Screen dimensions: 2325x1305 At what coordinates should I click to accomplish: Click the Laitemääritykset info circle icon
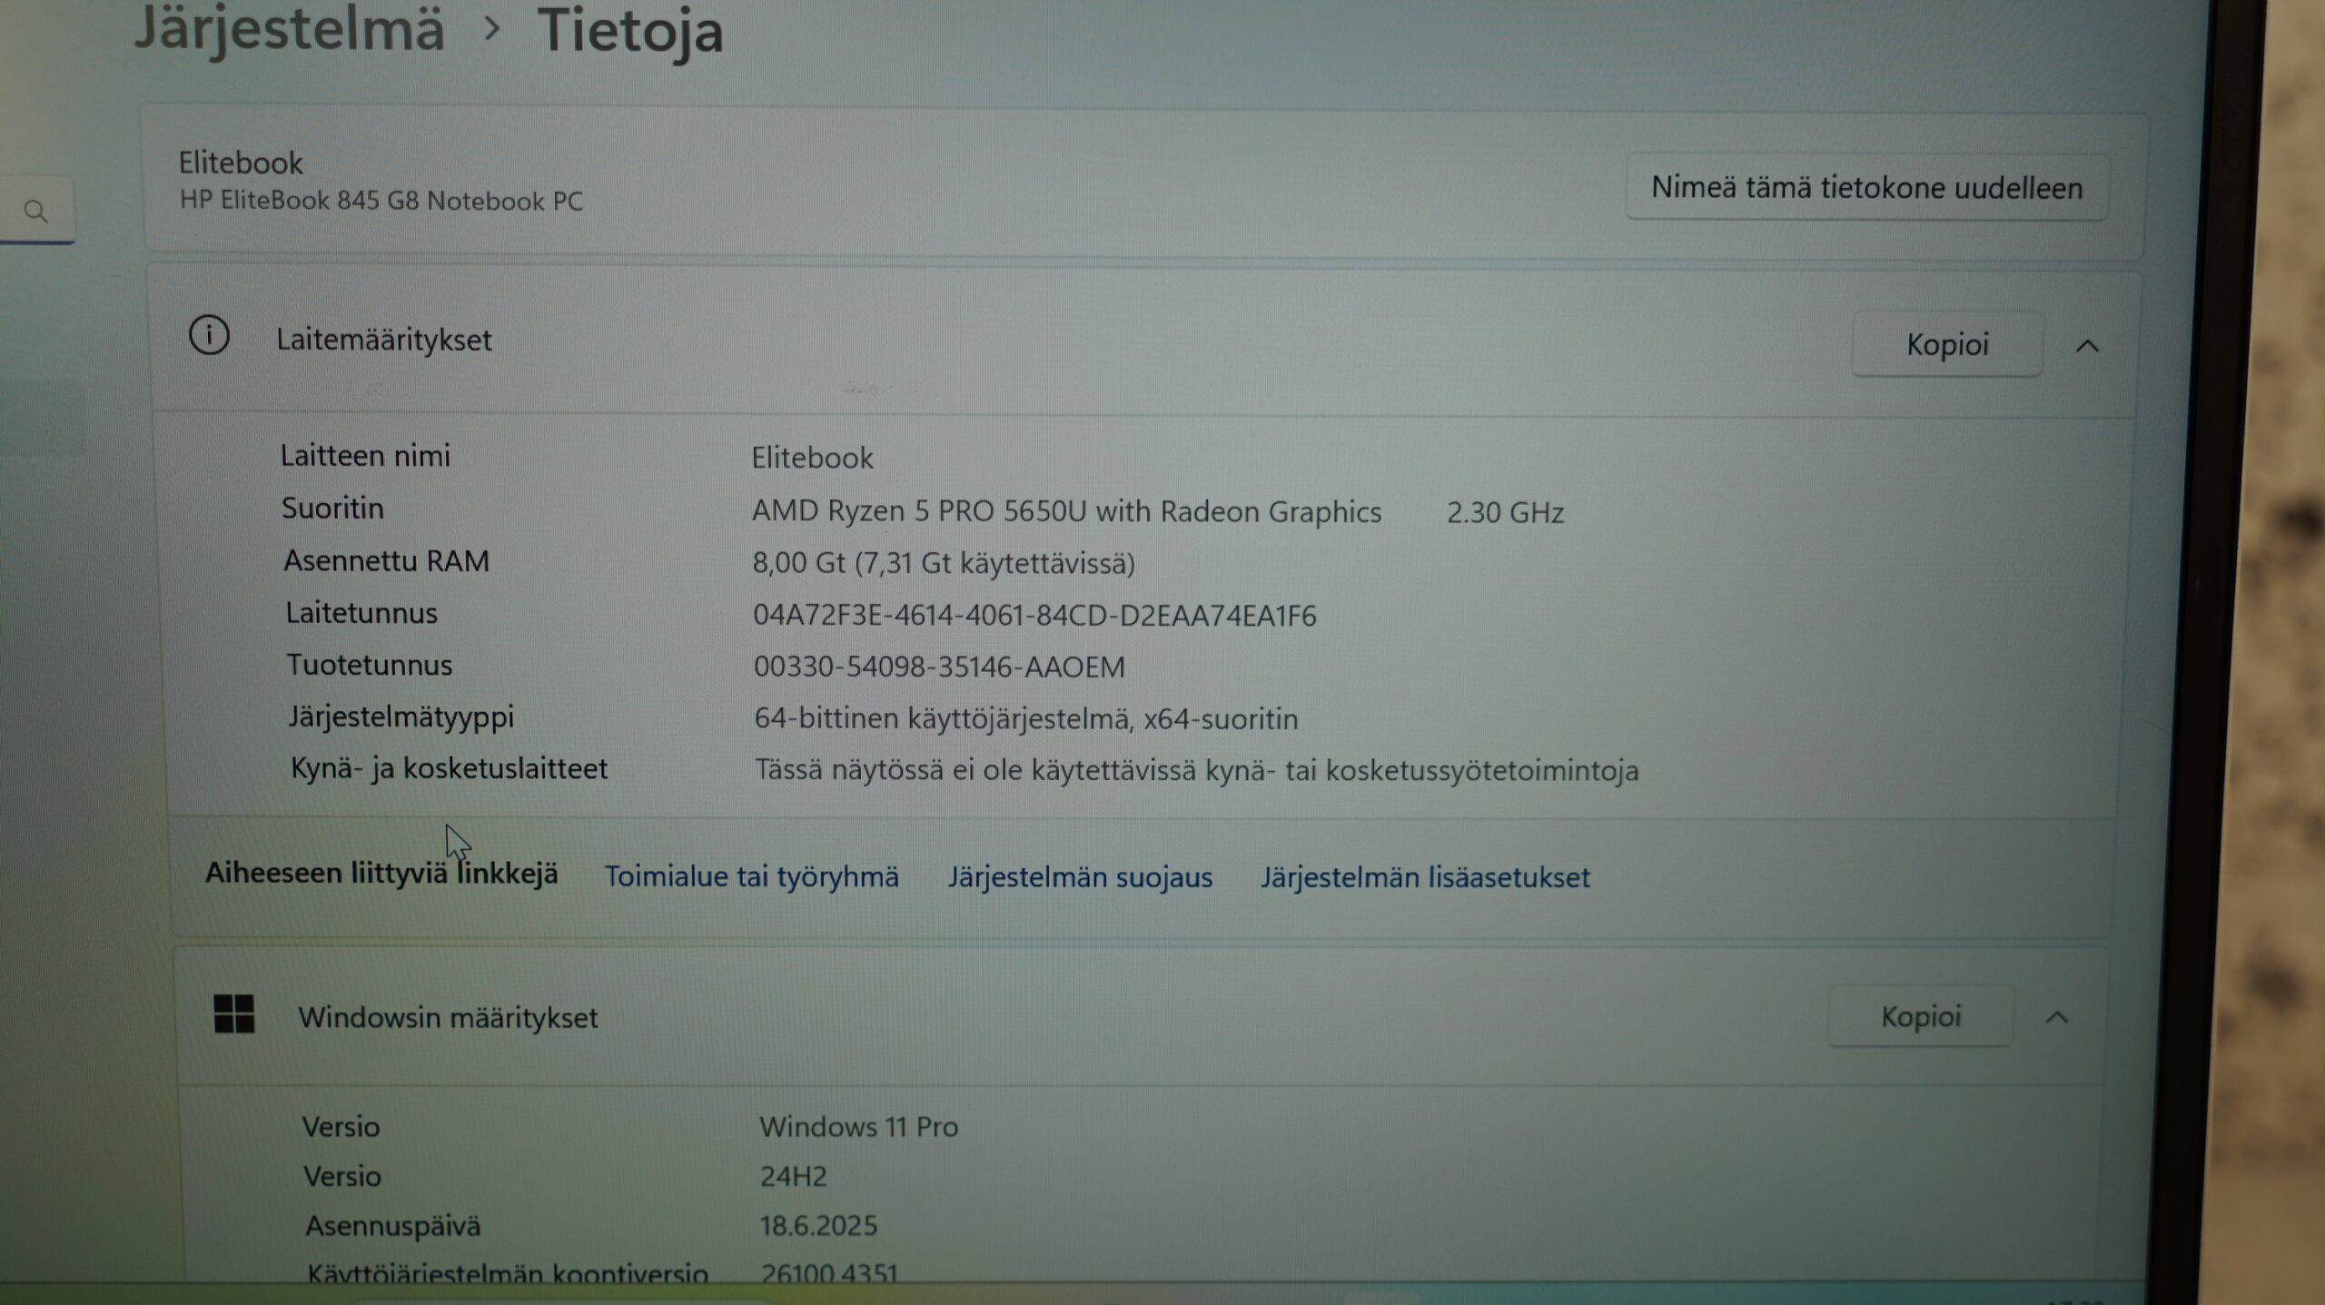pos(209,336)
